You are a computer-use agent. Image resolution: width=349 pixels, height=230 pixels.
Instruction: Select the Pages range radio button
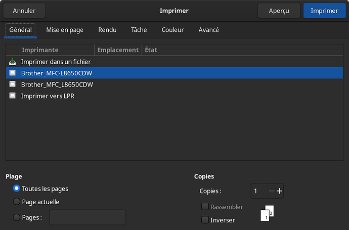coord(17,217)
